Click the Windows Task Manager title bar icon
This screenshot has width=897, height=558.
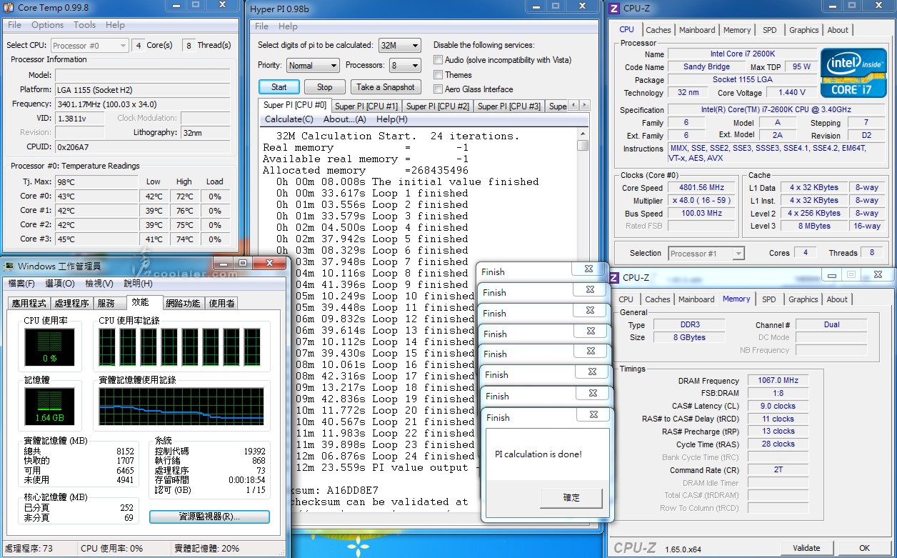pos(9,266)
